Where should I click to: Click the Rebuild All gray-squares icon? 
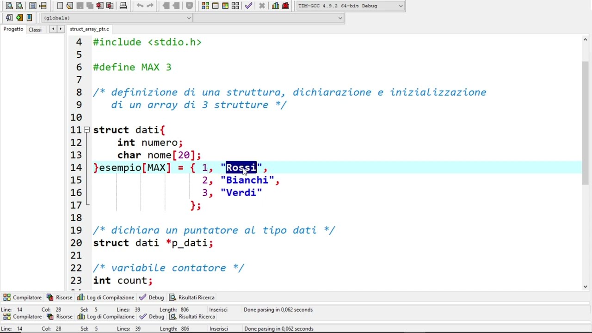pyautogui.click(x=235, y=6)
